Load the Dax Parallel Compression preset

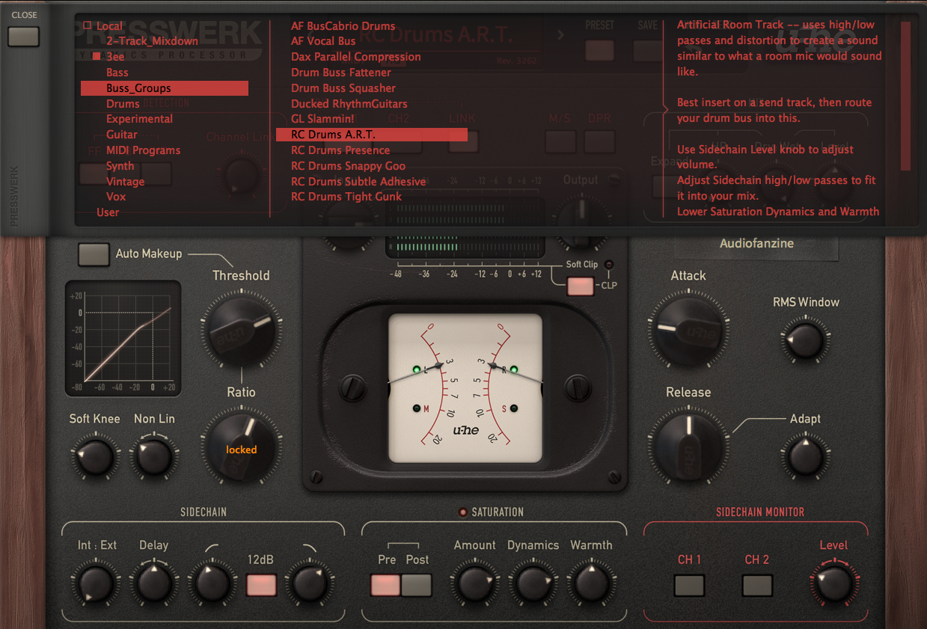pos(355,57)
